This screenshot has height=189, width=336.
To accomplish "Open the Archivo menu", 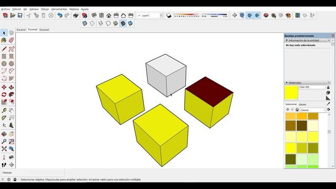I will [6, 9].
